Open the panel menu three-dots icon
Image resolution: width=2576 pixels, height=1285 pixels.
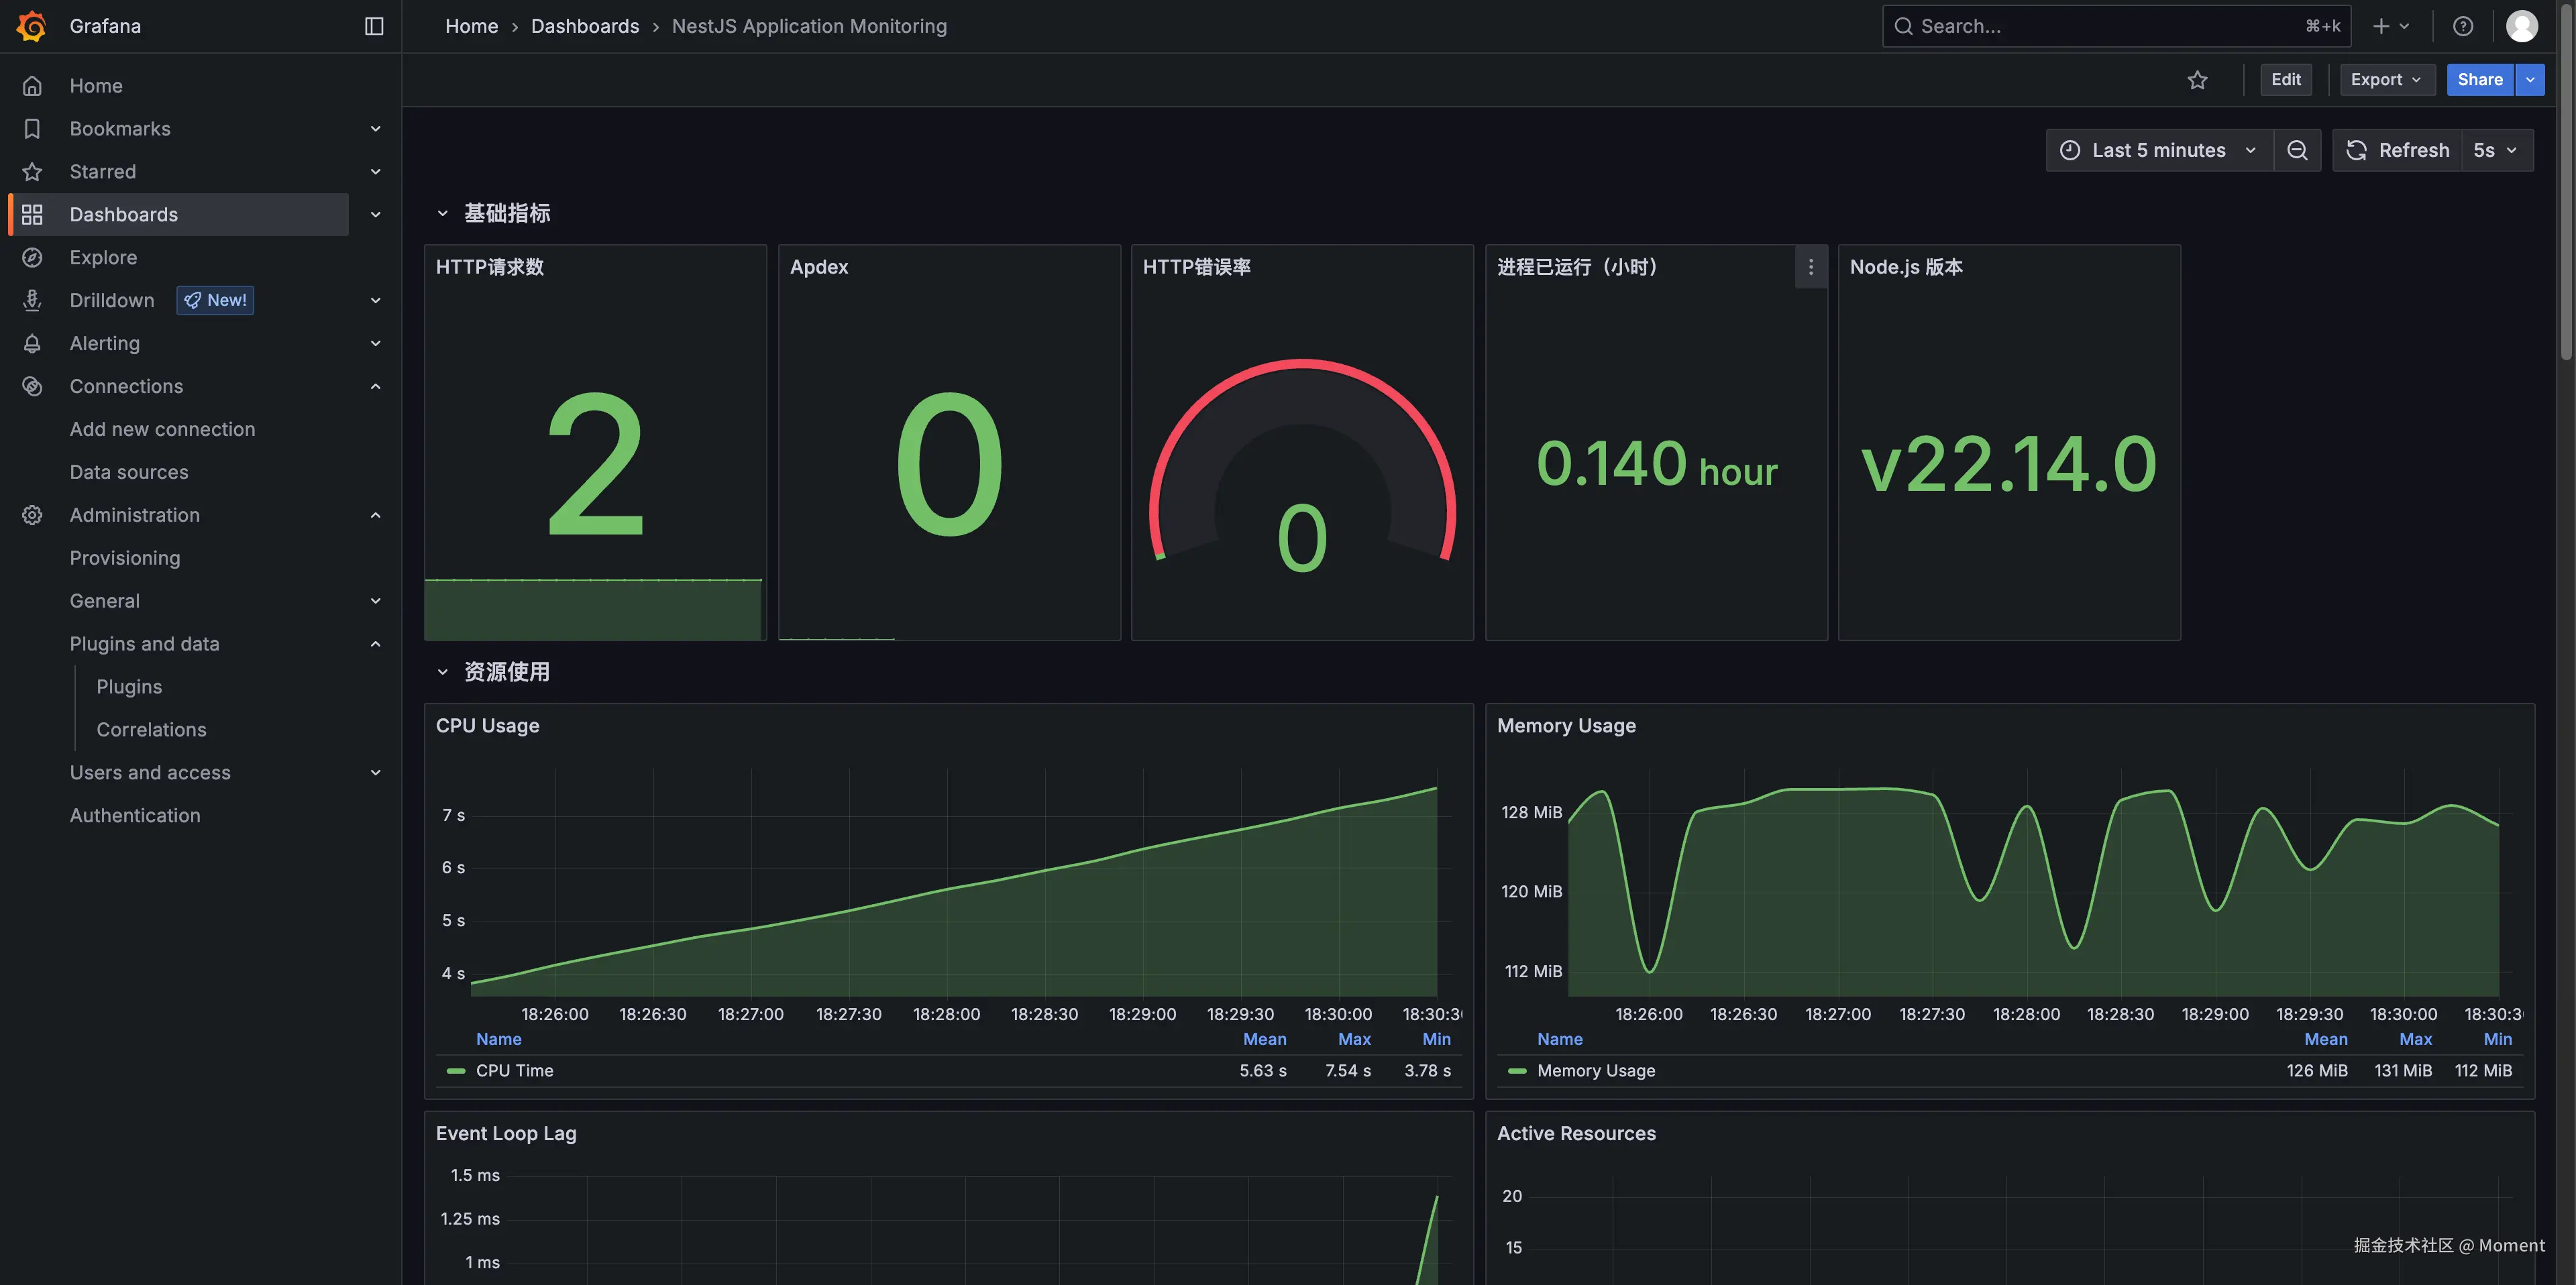[1810, 267]
